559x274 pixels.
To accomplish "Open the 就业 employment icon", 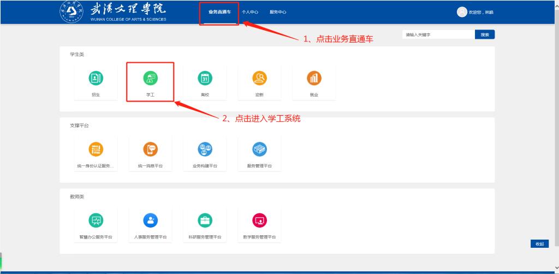I will (314, 79).
